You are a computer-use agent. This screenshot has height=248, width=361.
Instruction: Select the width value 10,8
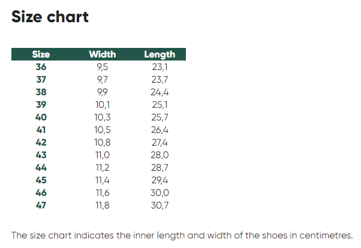tap(103, 142)
